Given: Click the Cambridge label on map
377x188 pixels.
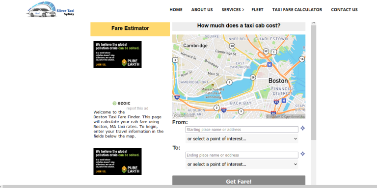Looking at the screenshot, I should point(195,46).
